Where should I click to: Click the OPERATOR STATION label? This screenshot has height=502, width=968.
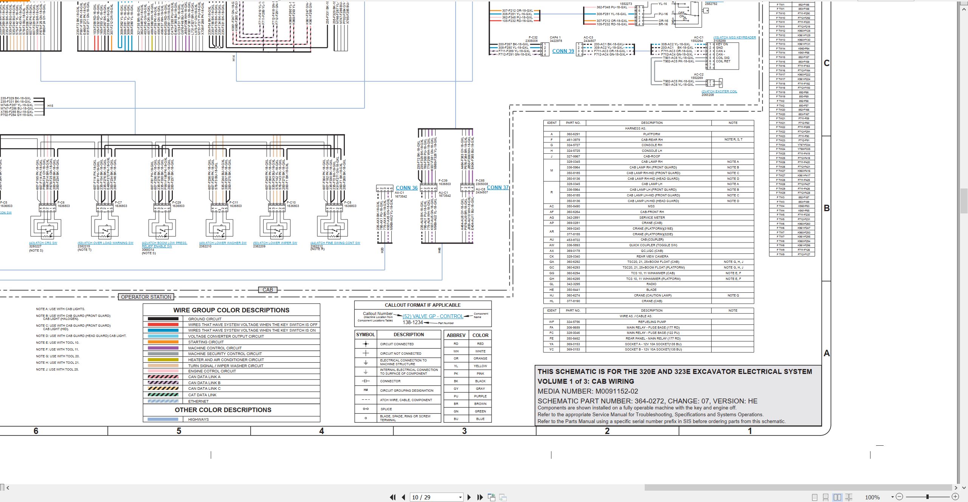coord(146,297)
